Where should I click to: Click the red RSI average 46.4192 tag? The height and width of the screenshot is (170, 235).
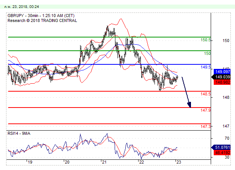click(222, 153)
